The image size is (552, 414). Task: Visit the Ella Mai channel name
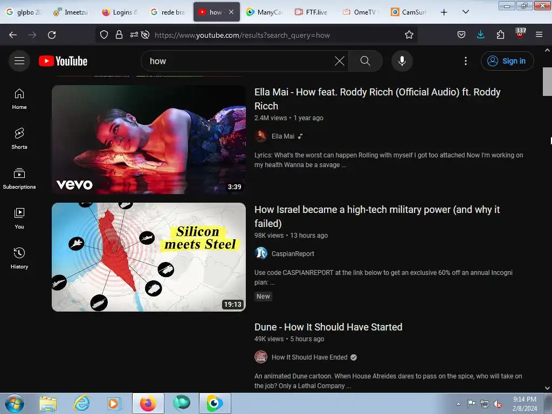282,136
